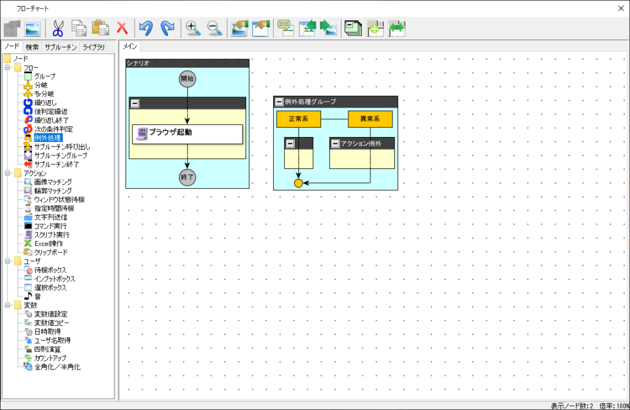The height and width of the screenshot is (410, 630).
Task: Cut the selected node with scissors icon
Action: (58, 28)
